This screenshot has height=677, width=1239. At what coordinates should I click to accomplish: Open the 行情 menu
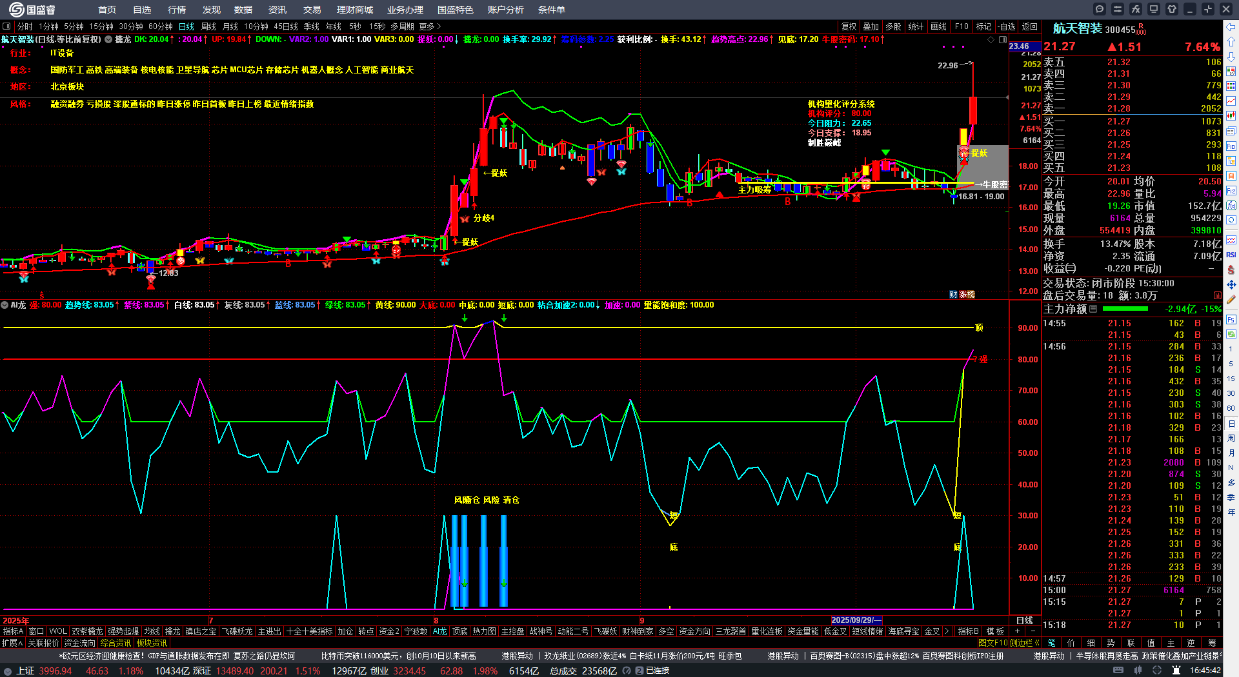[x=177, y=10]
